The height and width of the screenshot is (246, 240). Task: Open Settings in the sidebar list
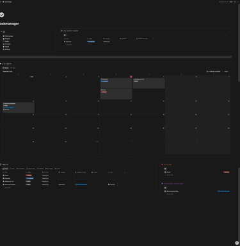click(x=6, y=49)
